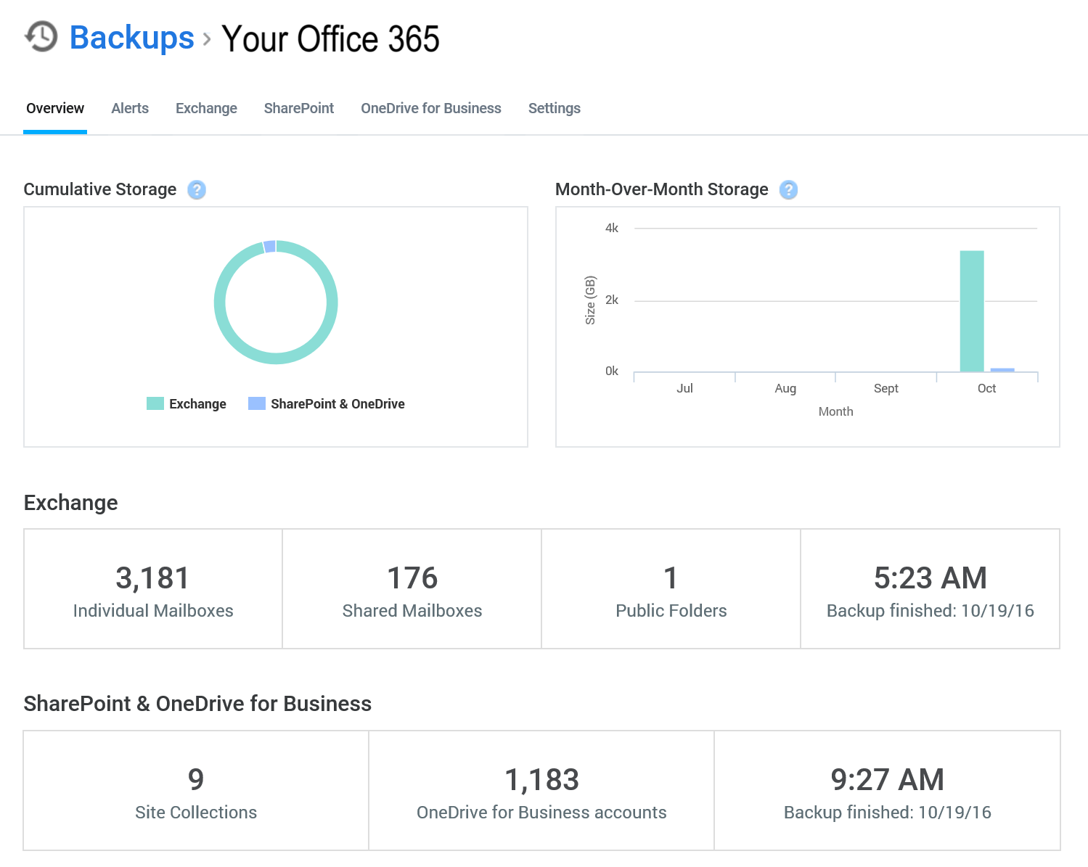Click the Month x-axis title
Image resolution: width=1088 pixels, height=867 pixels.
836,411
